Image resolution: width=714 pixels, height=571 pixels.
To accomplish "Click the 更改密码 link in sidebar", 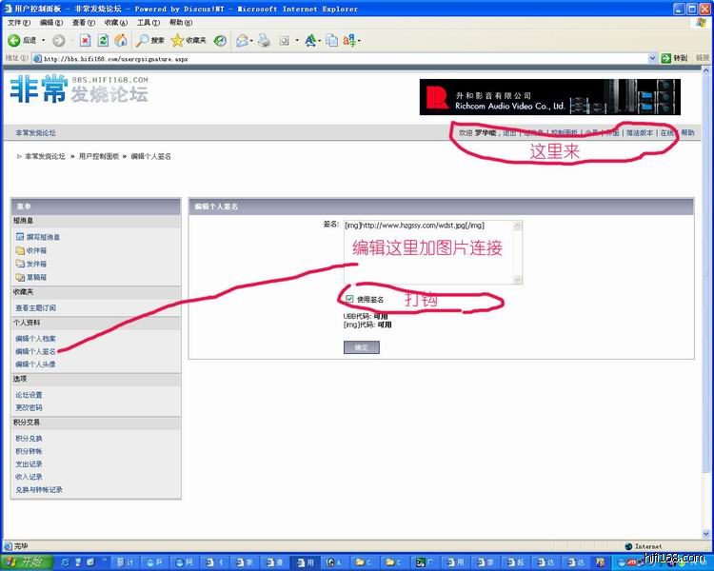I will point(29,408).
